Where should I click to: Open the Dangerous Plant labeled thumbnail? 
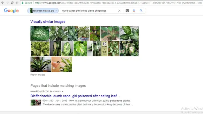tap(84, 33)
